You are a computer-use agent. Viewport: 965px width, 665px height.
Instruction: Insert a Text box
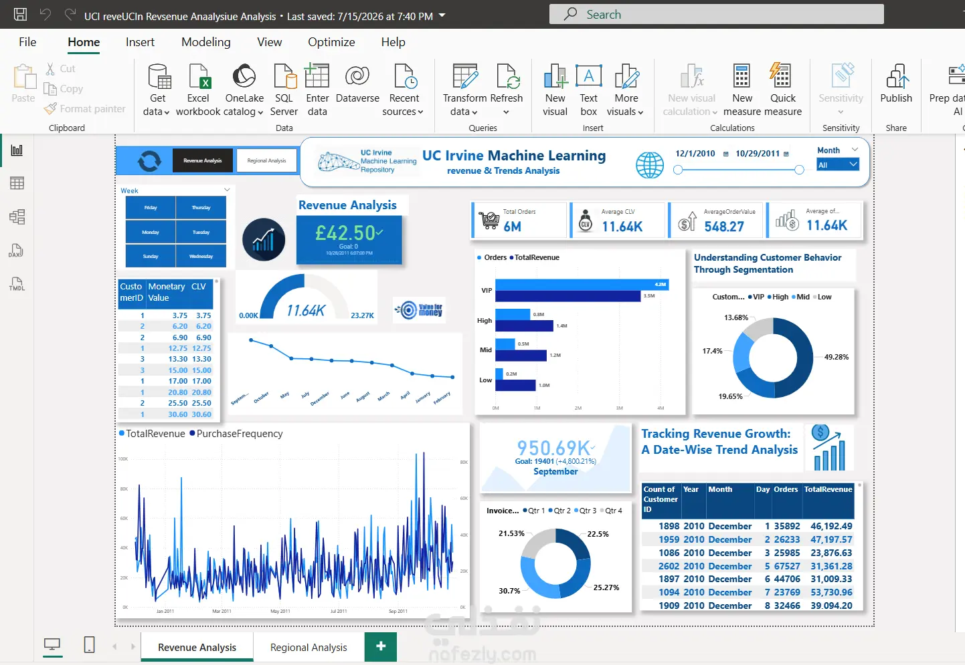coord(588,90)
